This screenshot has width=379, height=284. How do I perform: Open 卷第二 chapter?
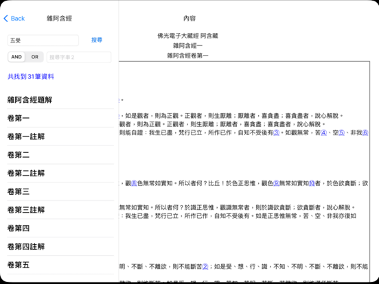[x=60, y=155]
